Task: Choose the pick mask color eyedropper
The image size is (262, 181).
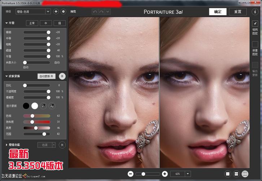Action: pos(43,106)
